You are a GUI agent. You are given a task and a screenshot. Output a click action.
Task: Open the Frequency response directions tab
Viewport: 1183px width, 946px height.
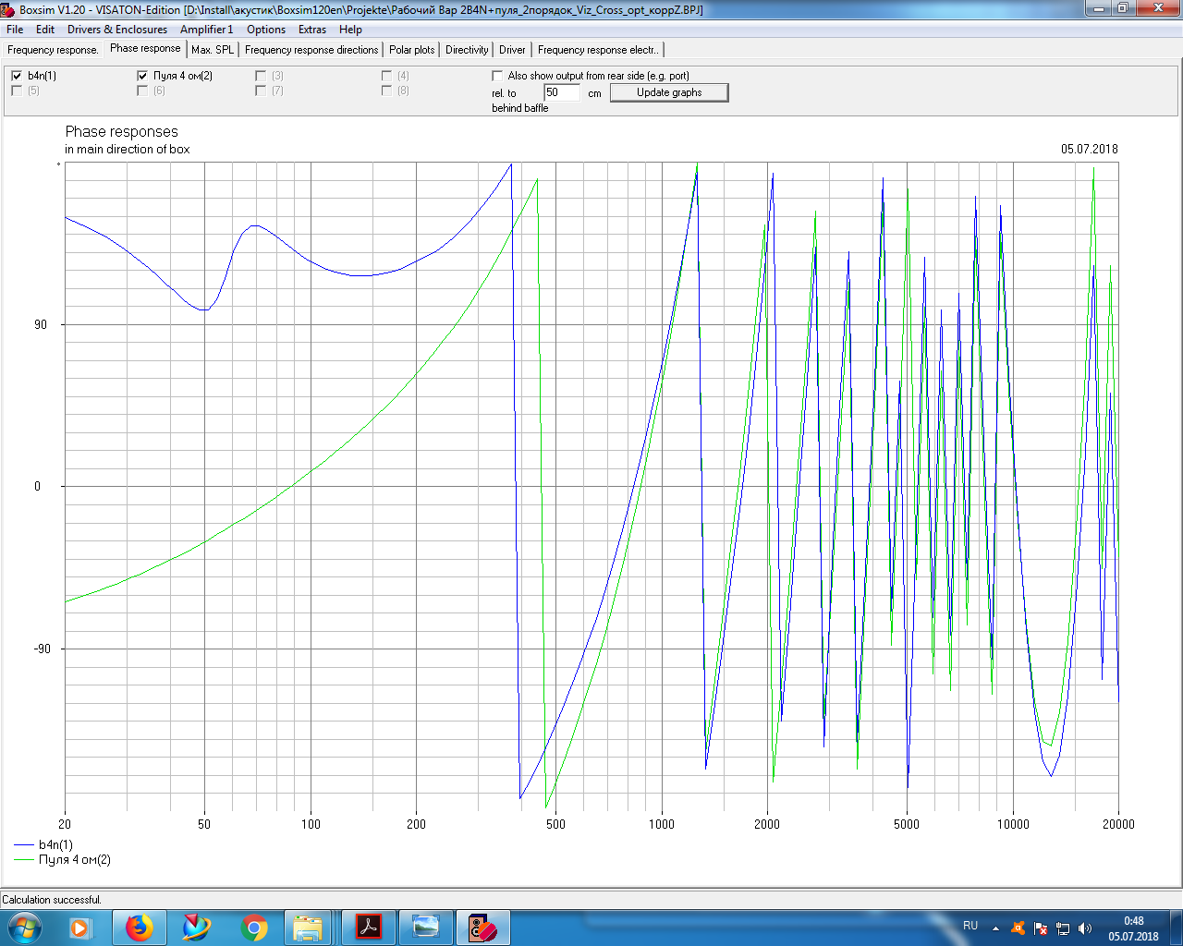click(311, 50)
